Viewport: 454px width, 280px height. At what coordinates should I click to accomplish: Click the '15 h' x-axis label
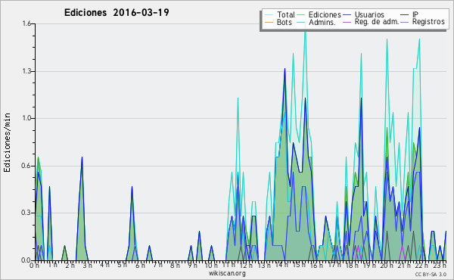299,265
